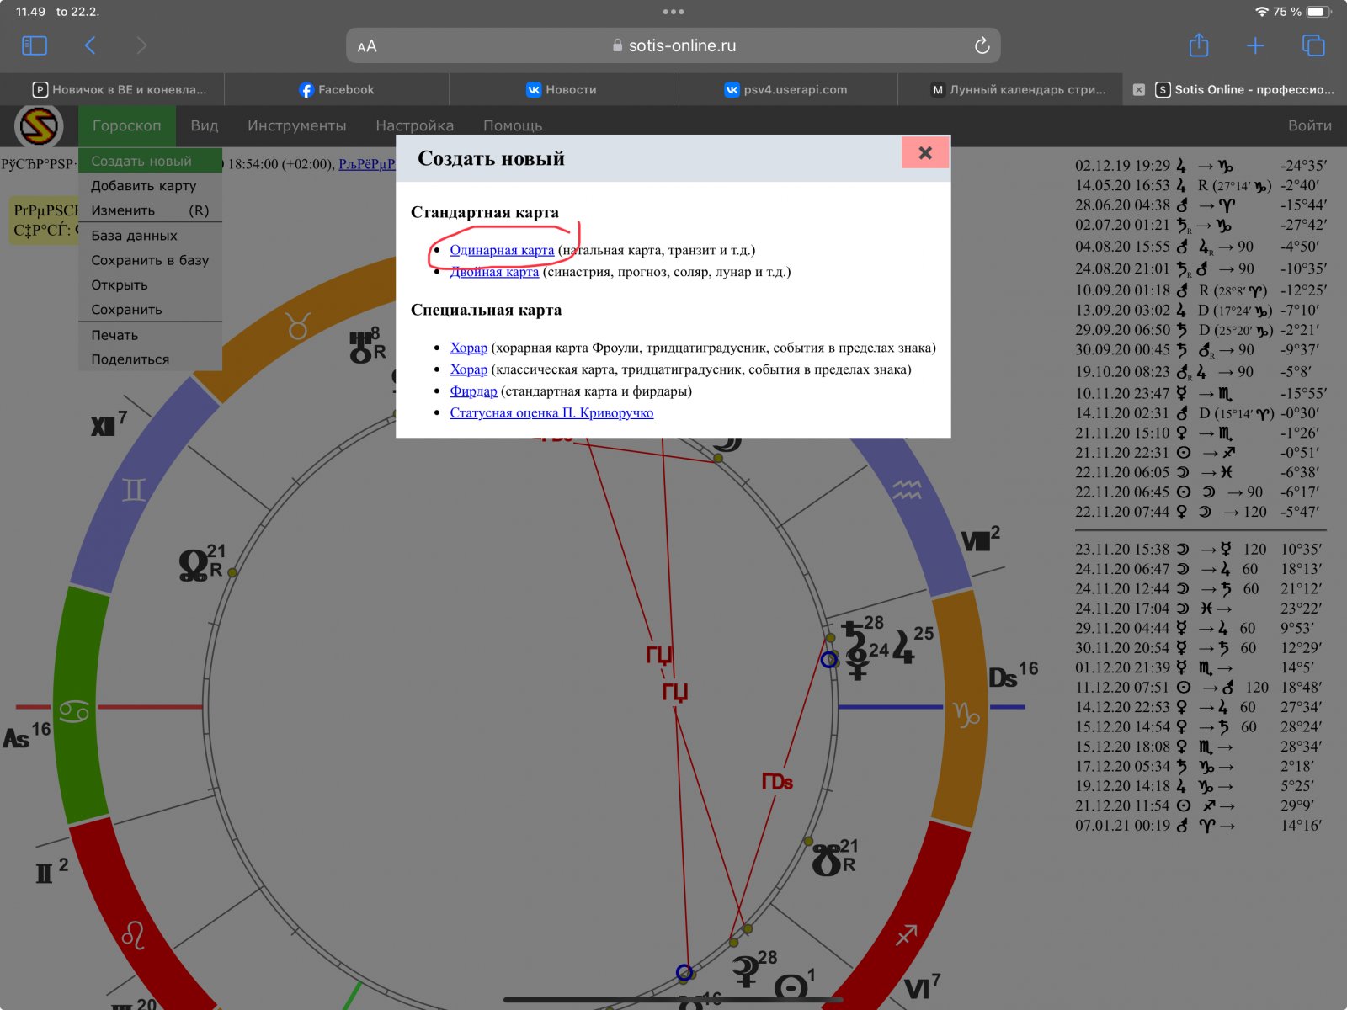Open the Фирдар link
1347x1010 pixels.
473,391
